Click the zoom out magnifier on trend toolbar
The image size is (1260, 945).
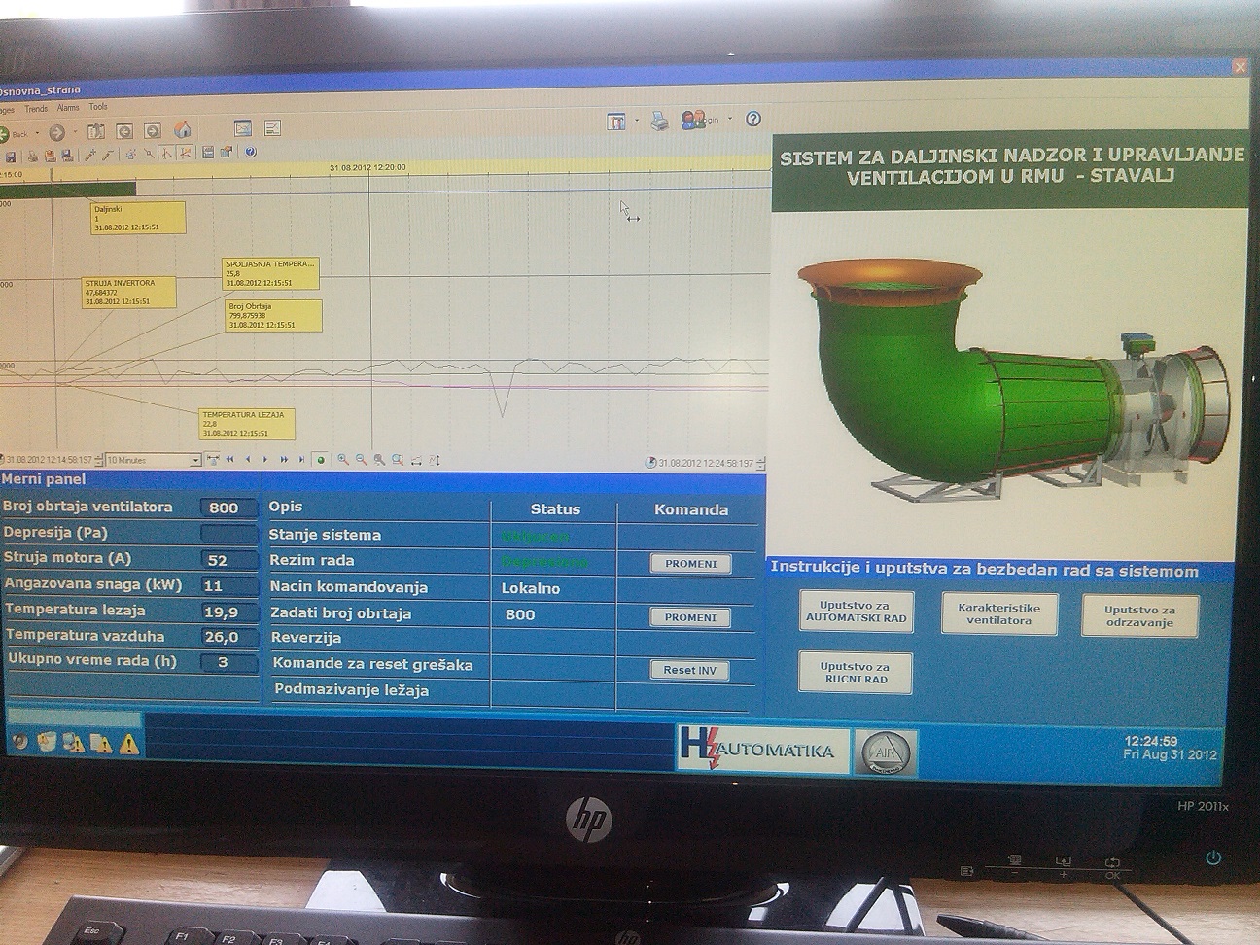pos(361,460)
